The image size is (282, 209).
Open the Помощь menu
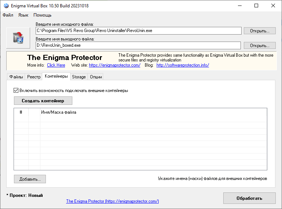click(43, 15)
